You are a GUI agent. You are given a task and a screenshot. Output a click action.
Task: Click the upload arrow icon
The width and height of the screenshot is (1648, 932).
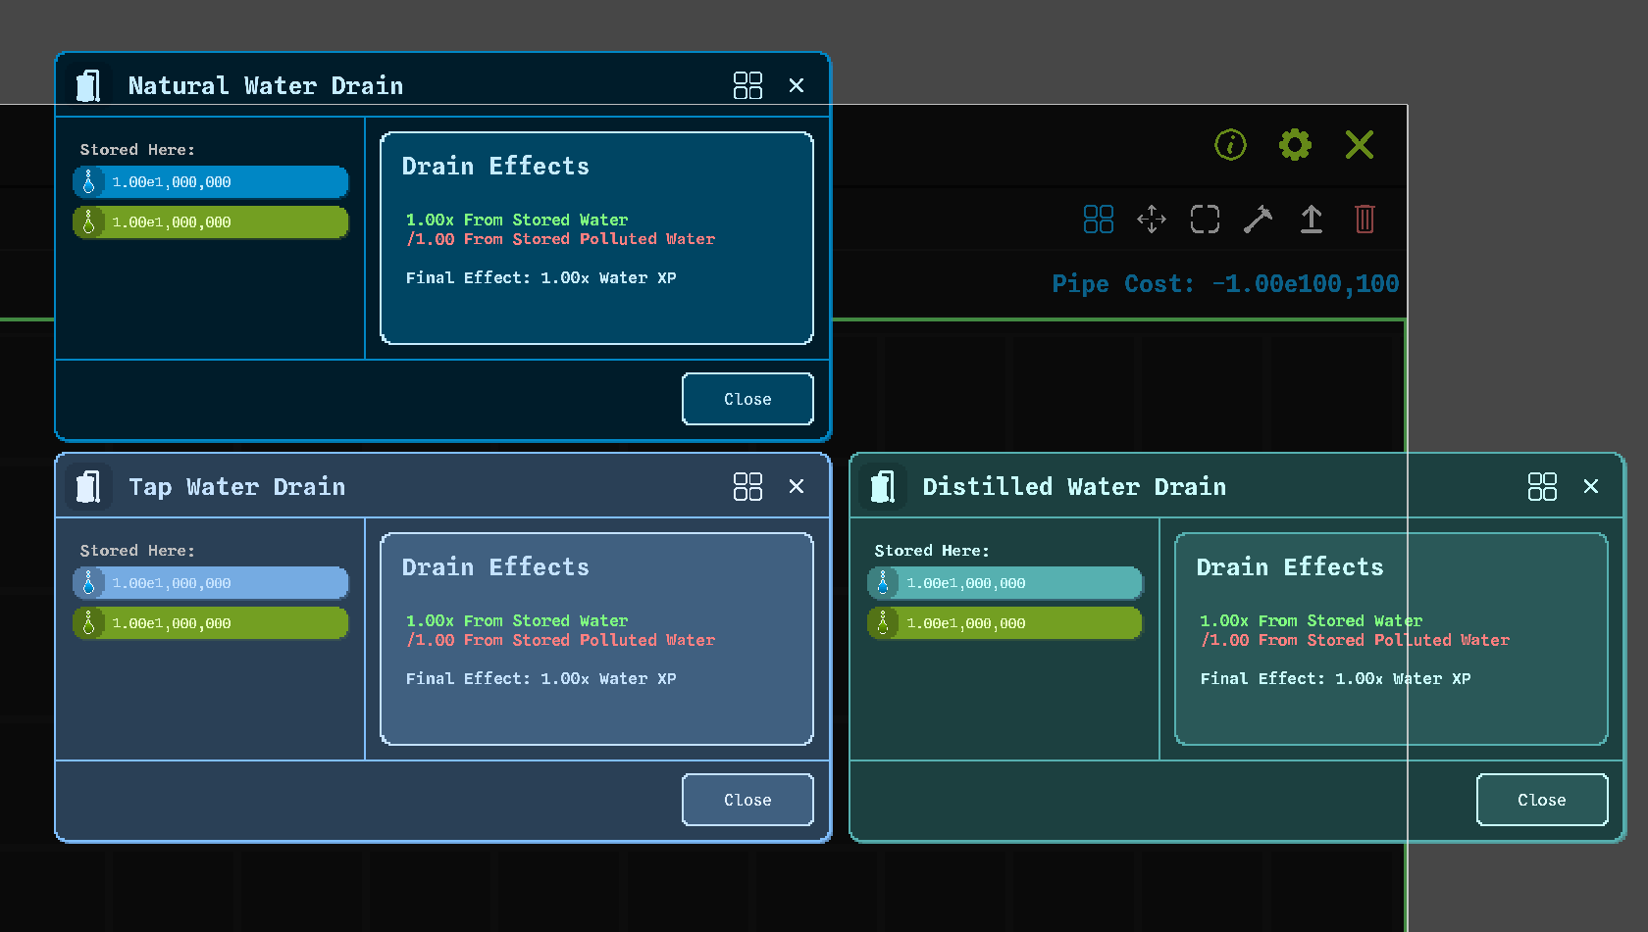1312,219
